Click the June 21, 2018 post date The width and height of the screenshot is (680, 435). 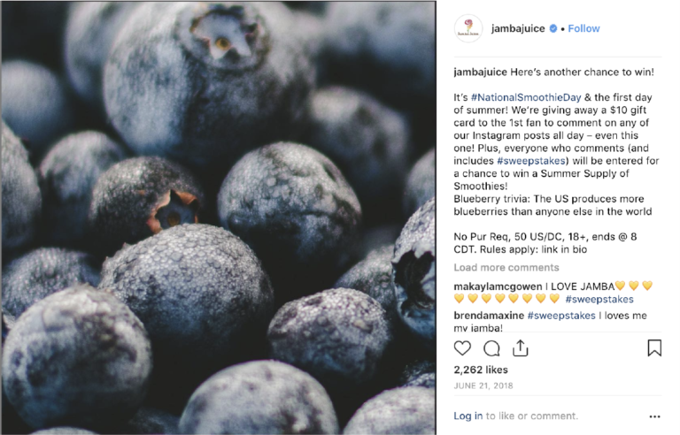click(x=483, y=385)
